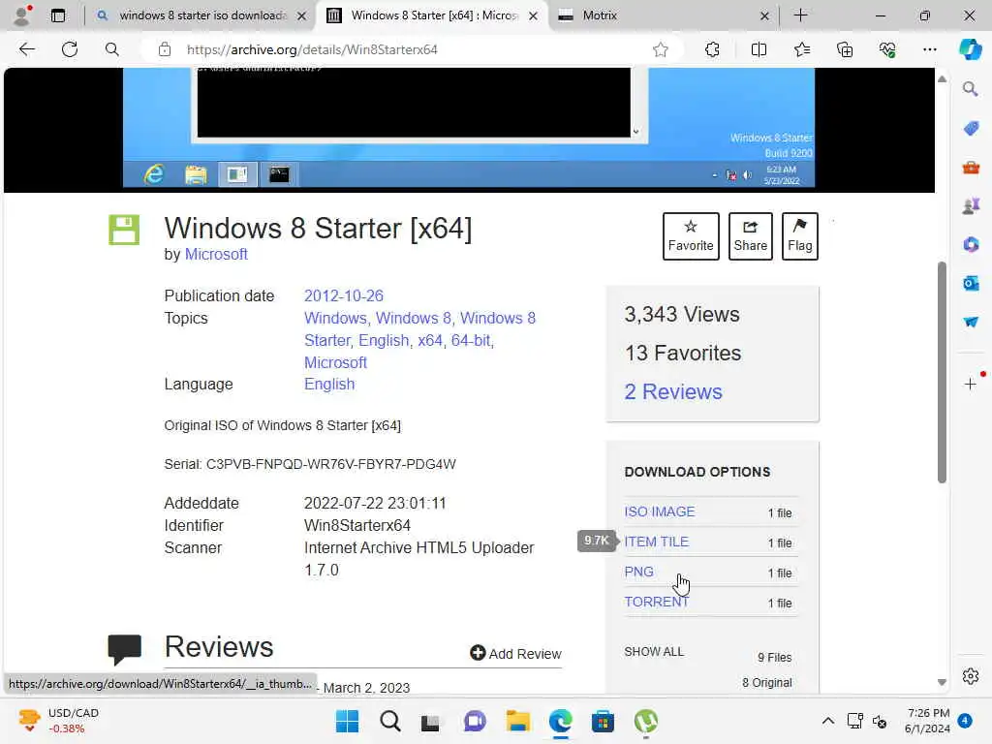Click the address bar URL field
This screenshot has height=744, width=992.
[x=411, y=49]
